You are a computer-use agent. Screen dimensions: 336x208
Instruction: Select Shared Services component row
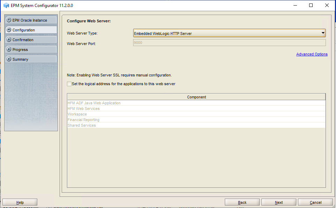[x=196, y=125]
